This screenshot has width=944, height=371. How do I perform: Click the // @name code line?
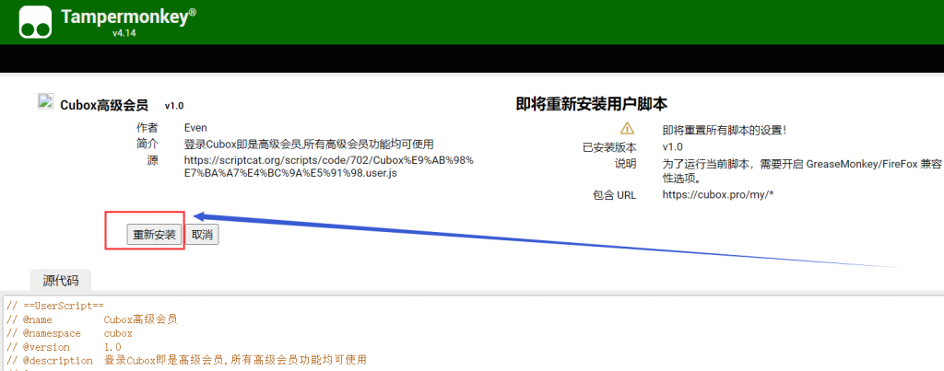click(x=92, y=319)
